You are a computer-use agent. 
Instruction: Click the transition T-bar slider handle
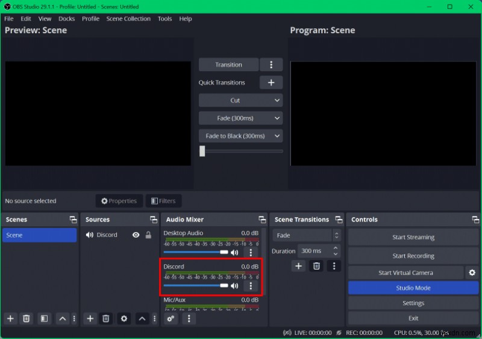(x=202, y=151)
